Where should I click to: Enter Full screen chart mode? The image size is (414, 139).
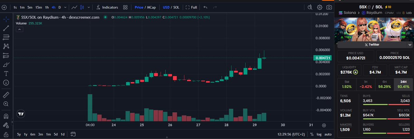pos(191,7)
